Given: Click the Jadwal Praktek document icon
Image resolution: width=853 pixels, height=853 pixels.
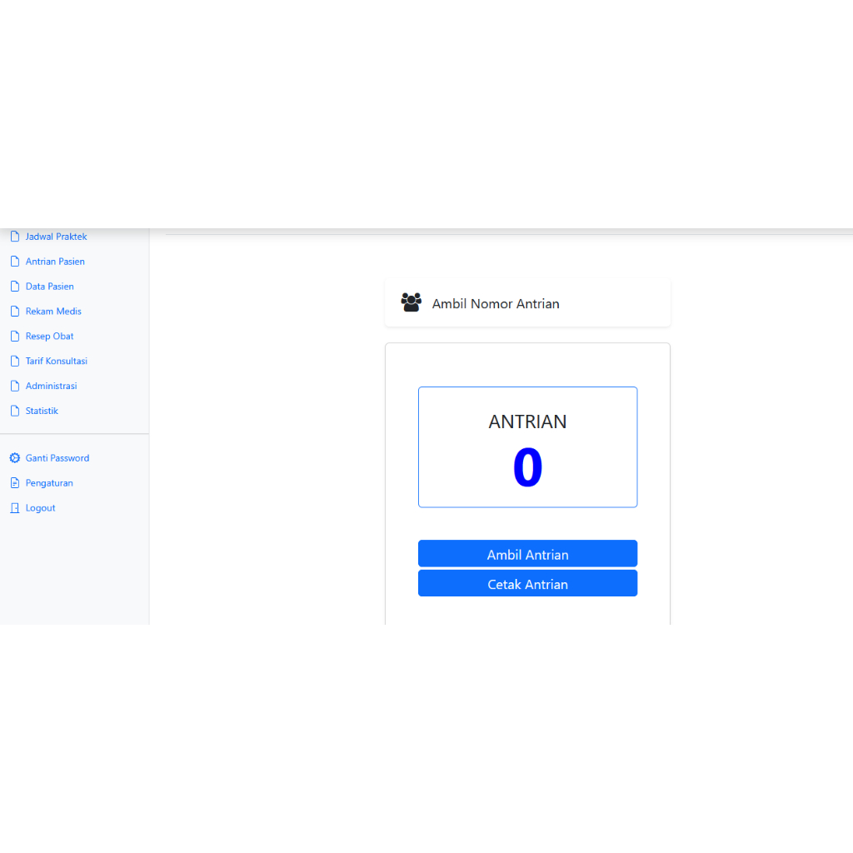Looking at the screenshot, I should point(15,236).
